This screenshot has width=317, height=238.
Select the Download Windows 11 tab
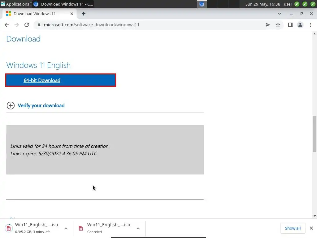[x=40, y=14]
